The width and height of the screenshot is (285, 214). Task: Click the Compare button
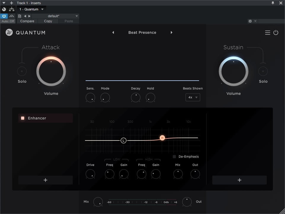click(x=27, y=21)
